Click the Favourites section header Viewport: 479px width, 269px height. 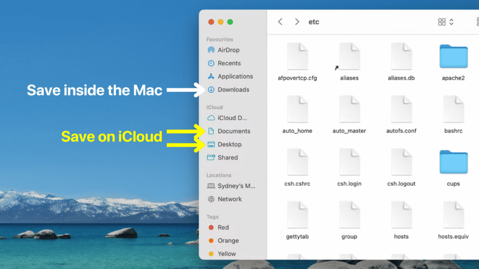point(220,39)
